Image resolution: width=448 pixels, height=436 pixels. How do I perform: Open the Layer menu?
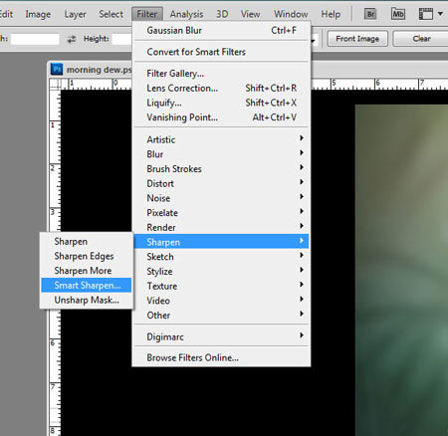75,14
